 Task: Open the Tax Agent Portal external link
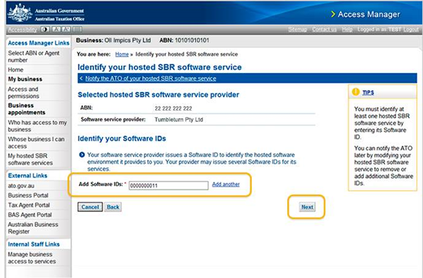(29, 205)
